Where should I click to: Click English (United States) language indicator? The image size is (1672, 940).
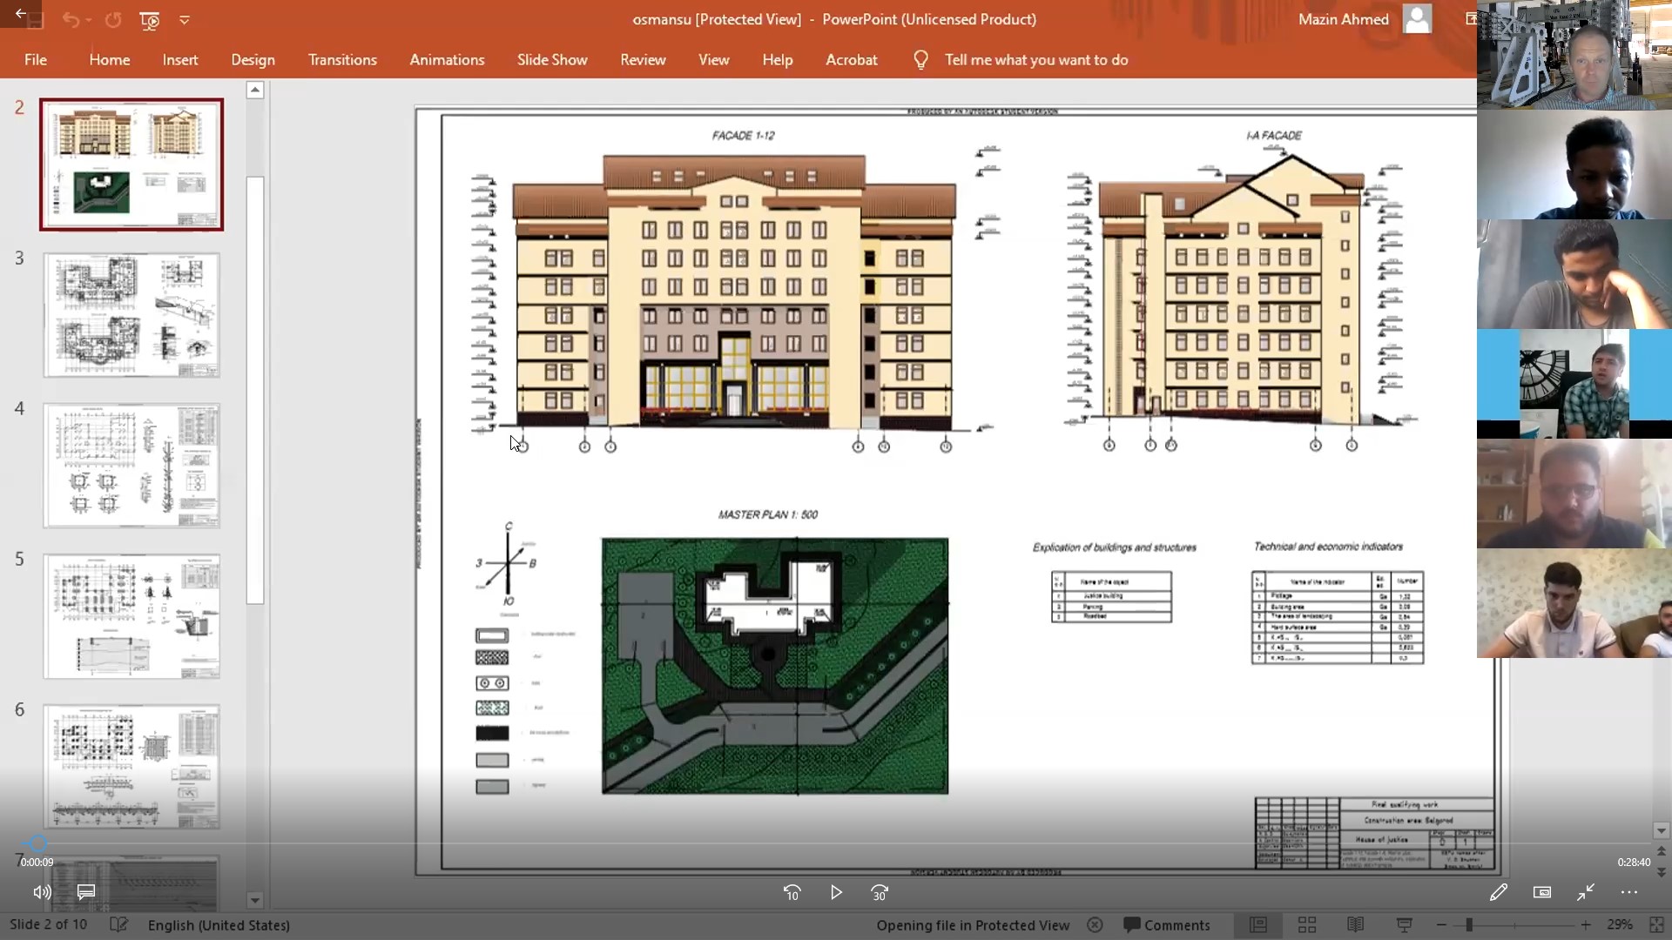tap(219, 925)
